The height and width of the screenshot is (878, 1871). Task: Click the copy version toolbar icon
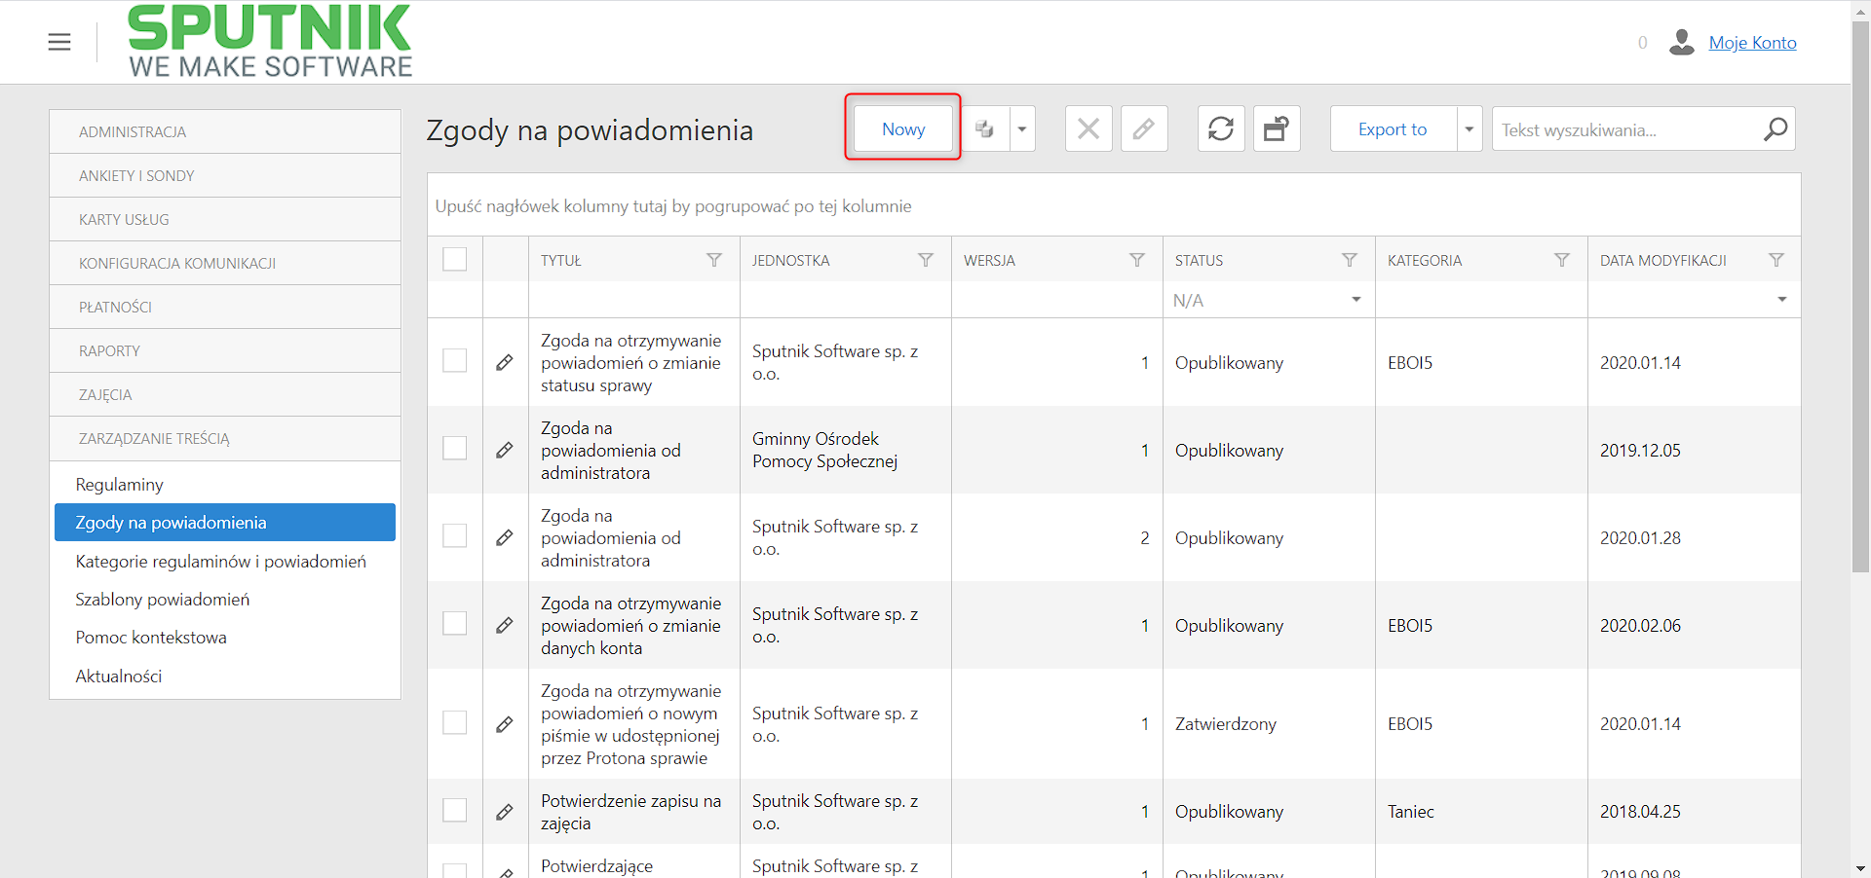click(x=985, y=128)
